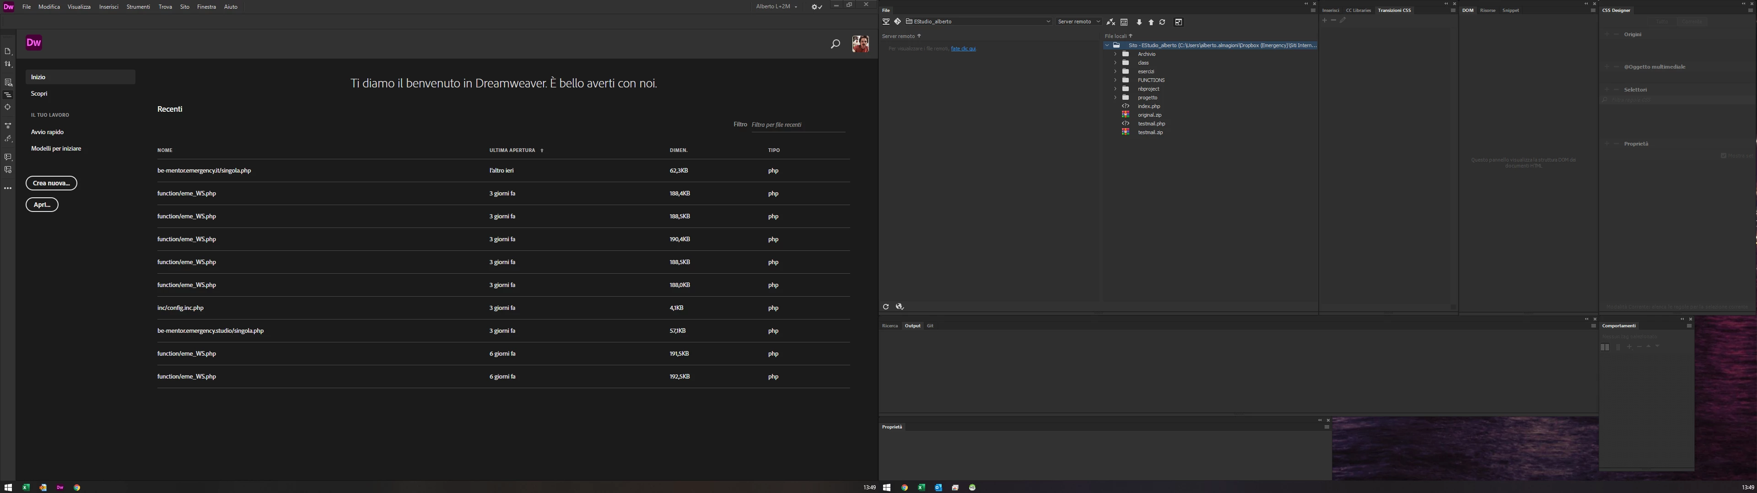Toggle the Mostra set checkbox in CSS Designer
1757x493 pixels.
tap(1724, 156)
